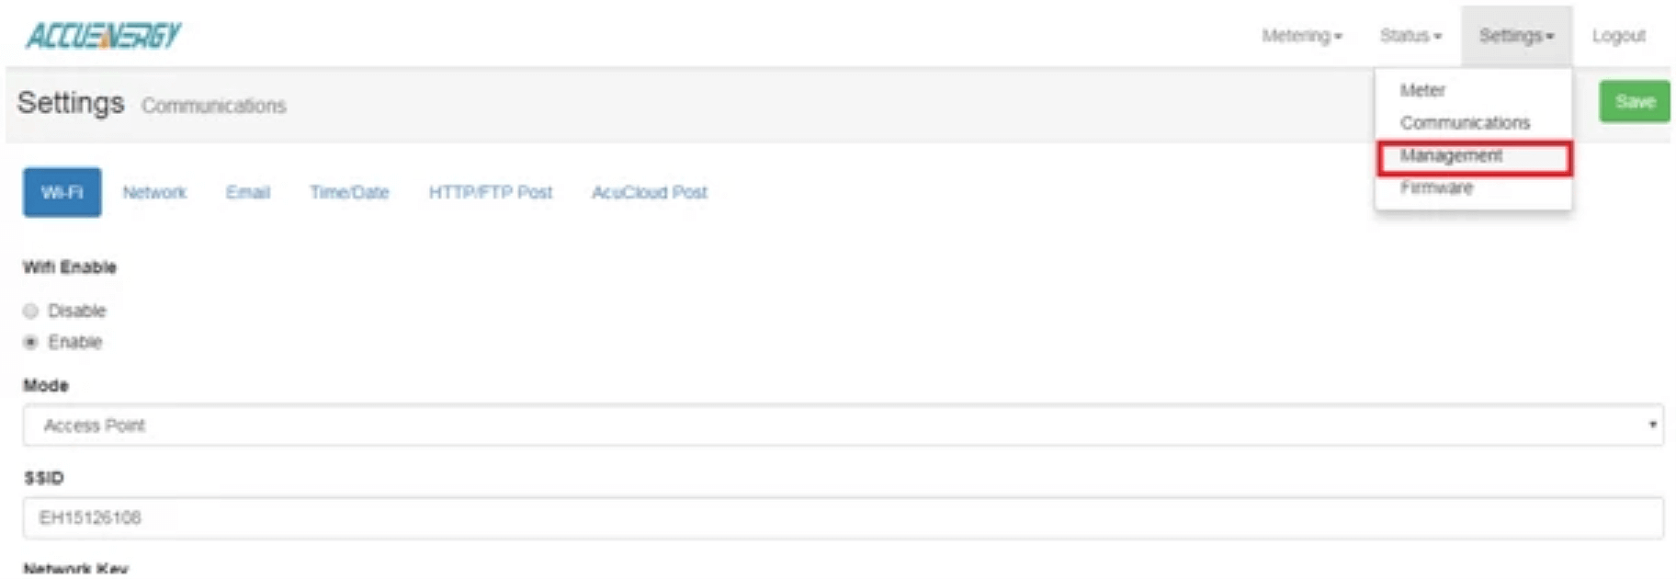Click the Logout link
The image size is (1676, 579).
click(1618, 36)
